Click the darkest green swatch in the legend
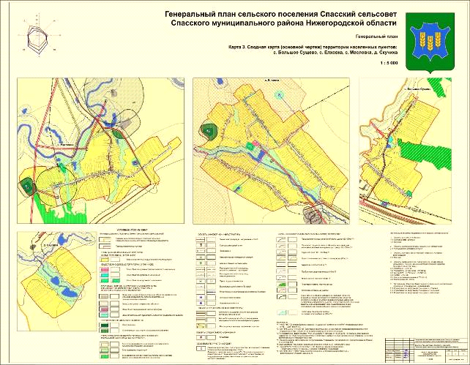Image resolution: width=470 pixels, height=365 pixels. coord(104,325)
